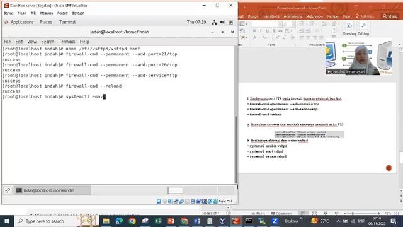Click the Windows taskbar search box
The image size is (403, 227).
[57, 221]
